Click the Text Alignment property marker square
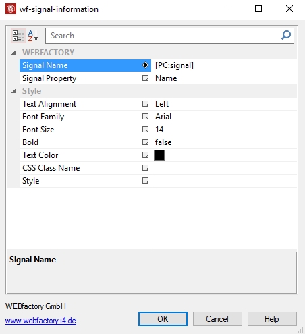 145,104
